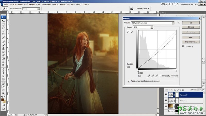This screenshot has width=206, height=116.
Task: Click the foreground color swatch
Action: click(2, 100)
